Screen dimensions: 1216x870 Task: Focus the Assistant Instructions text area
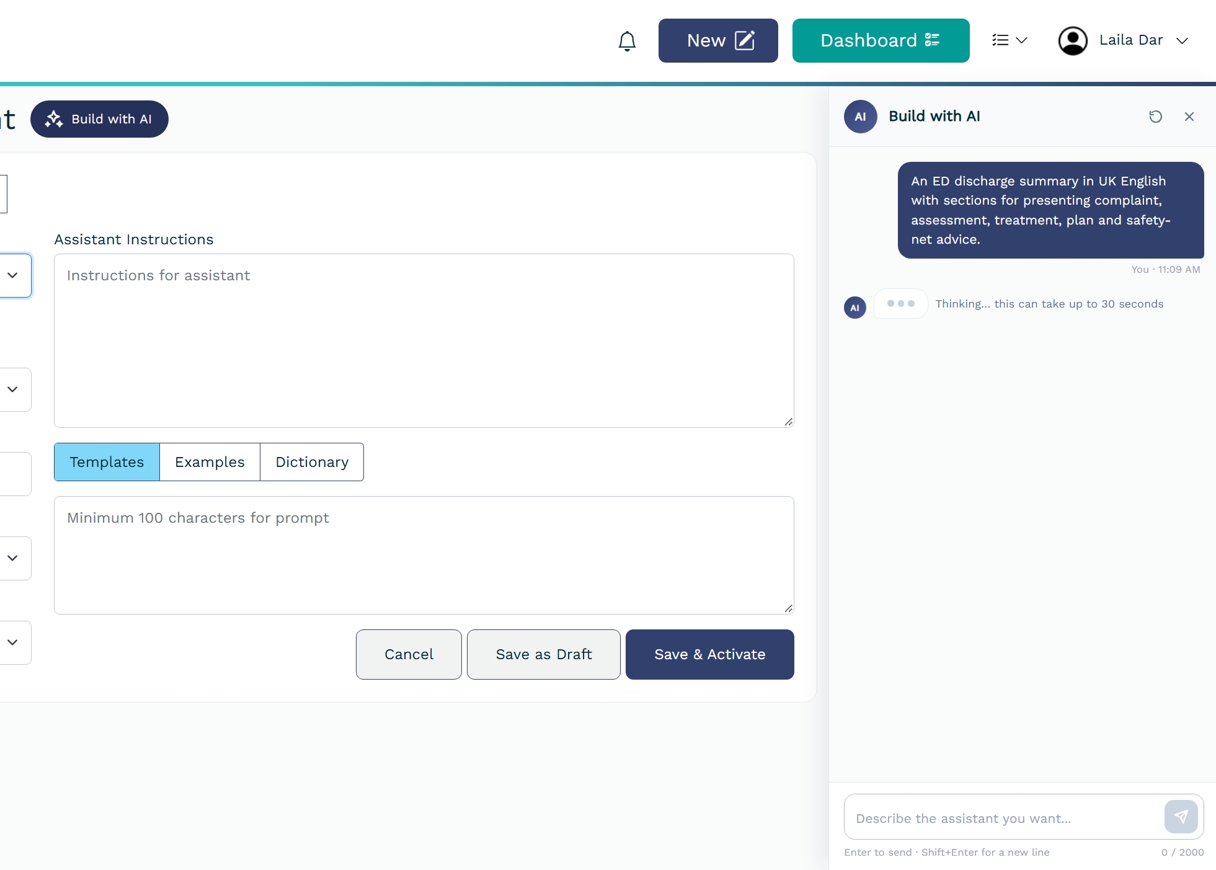tap(424, 340)
